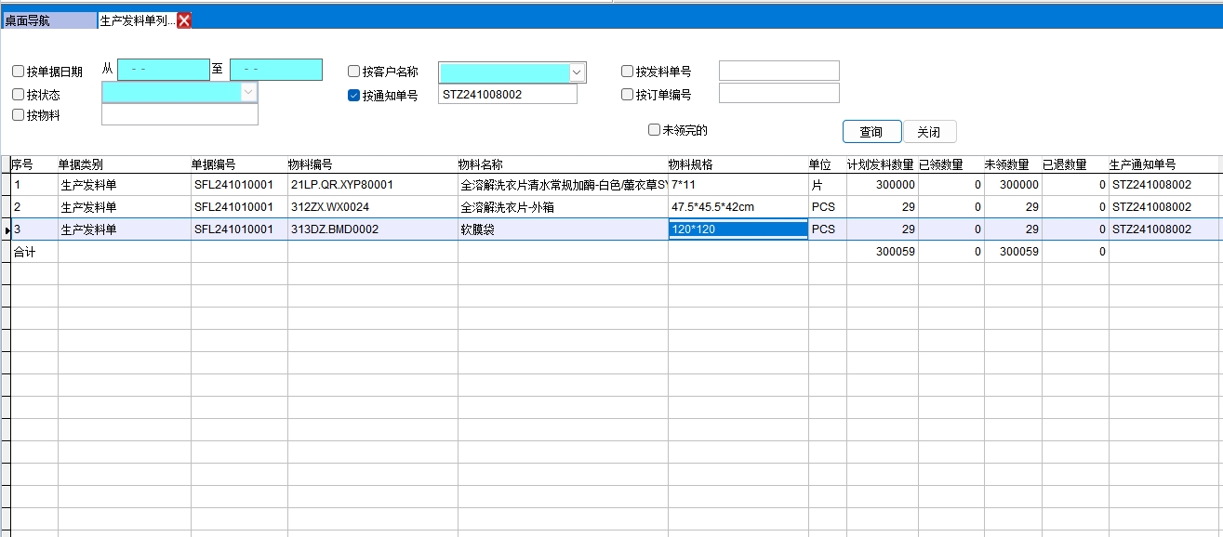Click row indicator arrow beside row 3
The image size is (1223, 537).
pos(7,229)
